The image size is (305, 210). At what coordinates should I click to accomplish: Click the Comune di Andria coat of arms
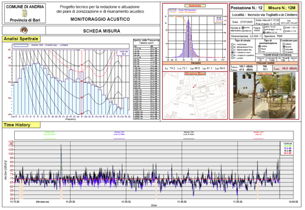[24, 14]
